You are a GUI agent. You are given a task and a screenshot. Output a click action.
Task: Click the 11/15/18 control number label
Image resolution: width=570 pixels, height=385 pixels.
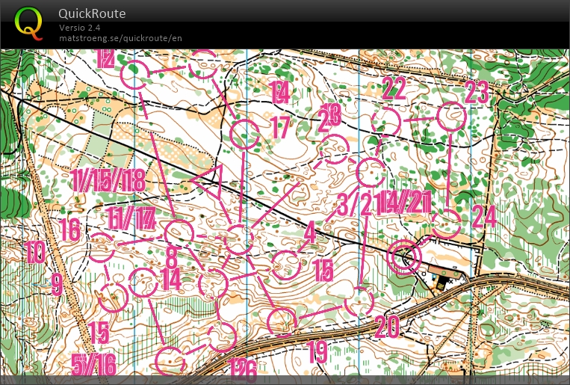coord(108,179)
